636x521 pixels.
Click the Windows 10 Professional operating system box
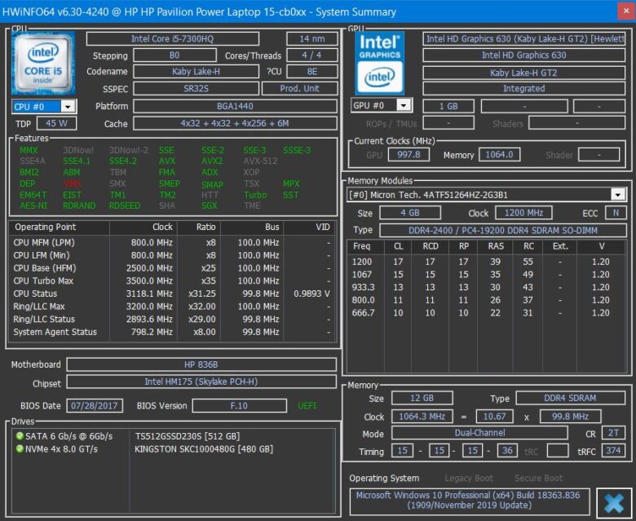click(468, 501)
